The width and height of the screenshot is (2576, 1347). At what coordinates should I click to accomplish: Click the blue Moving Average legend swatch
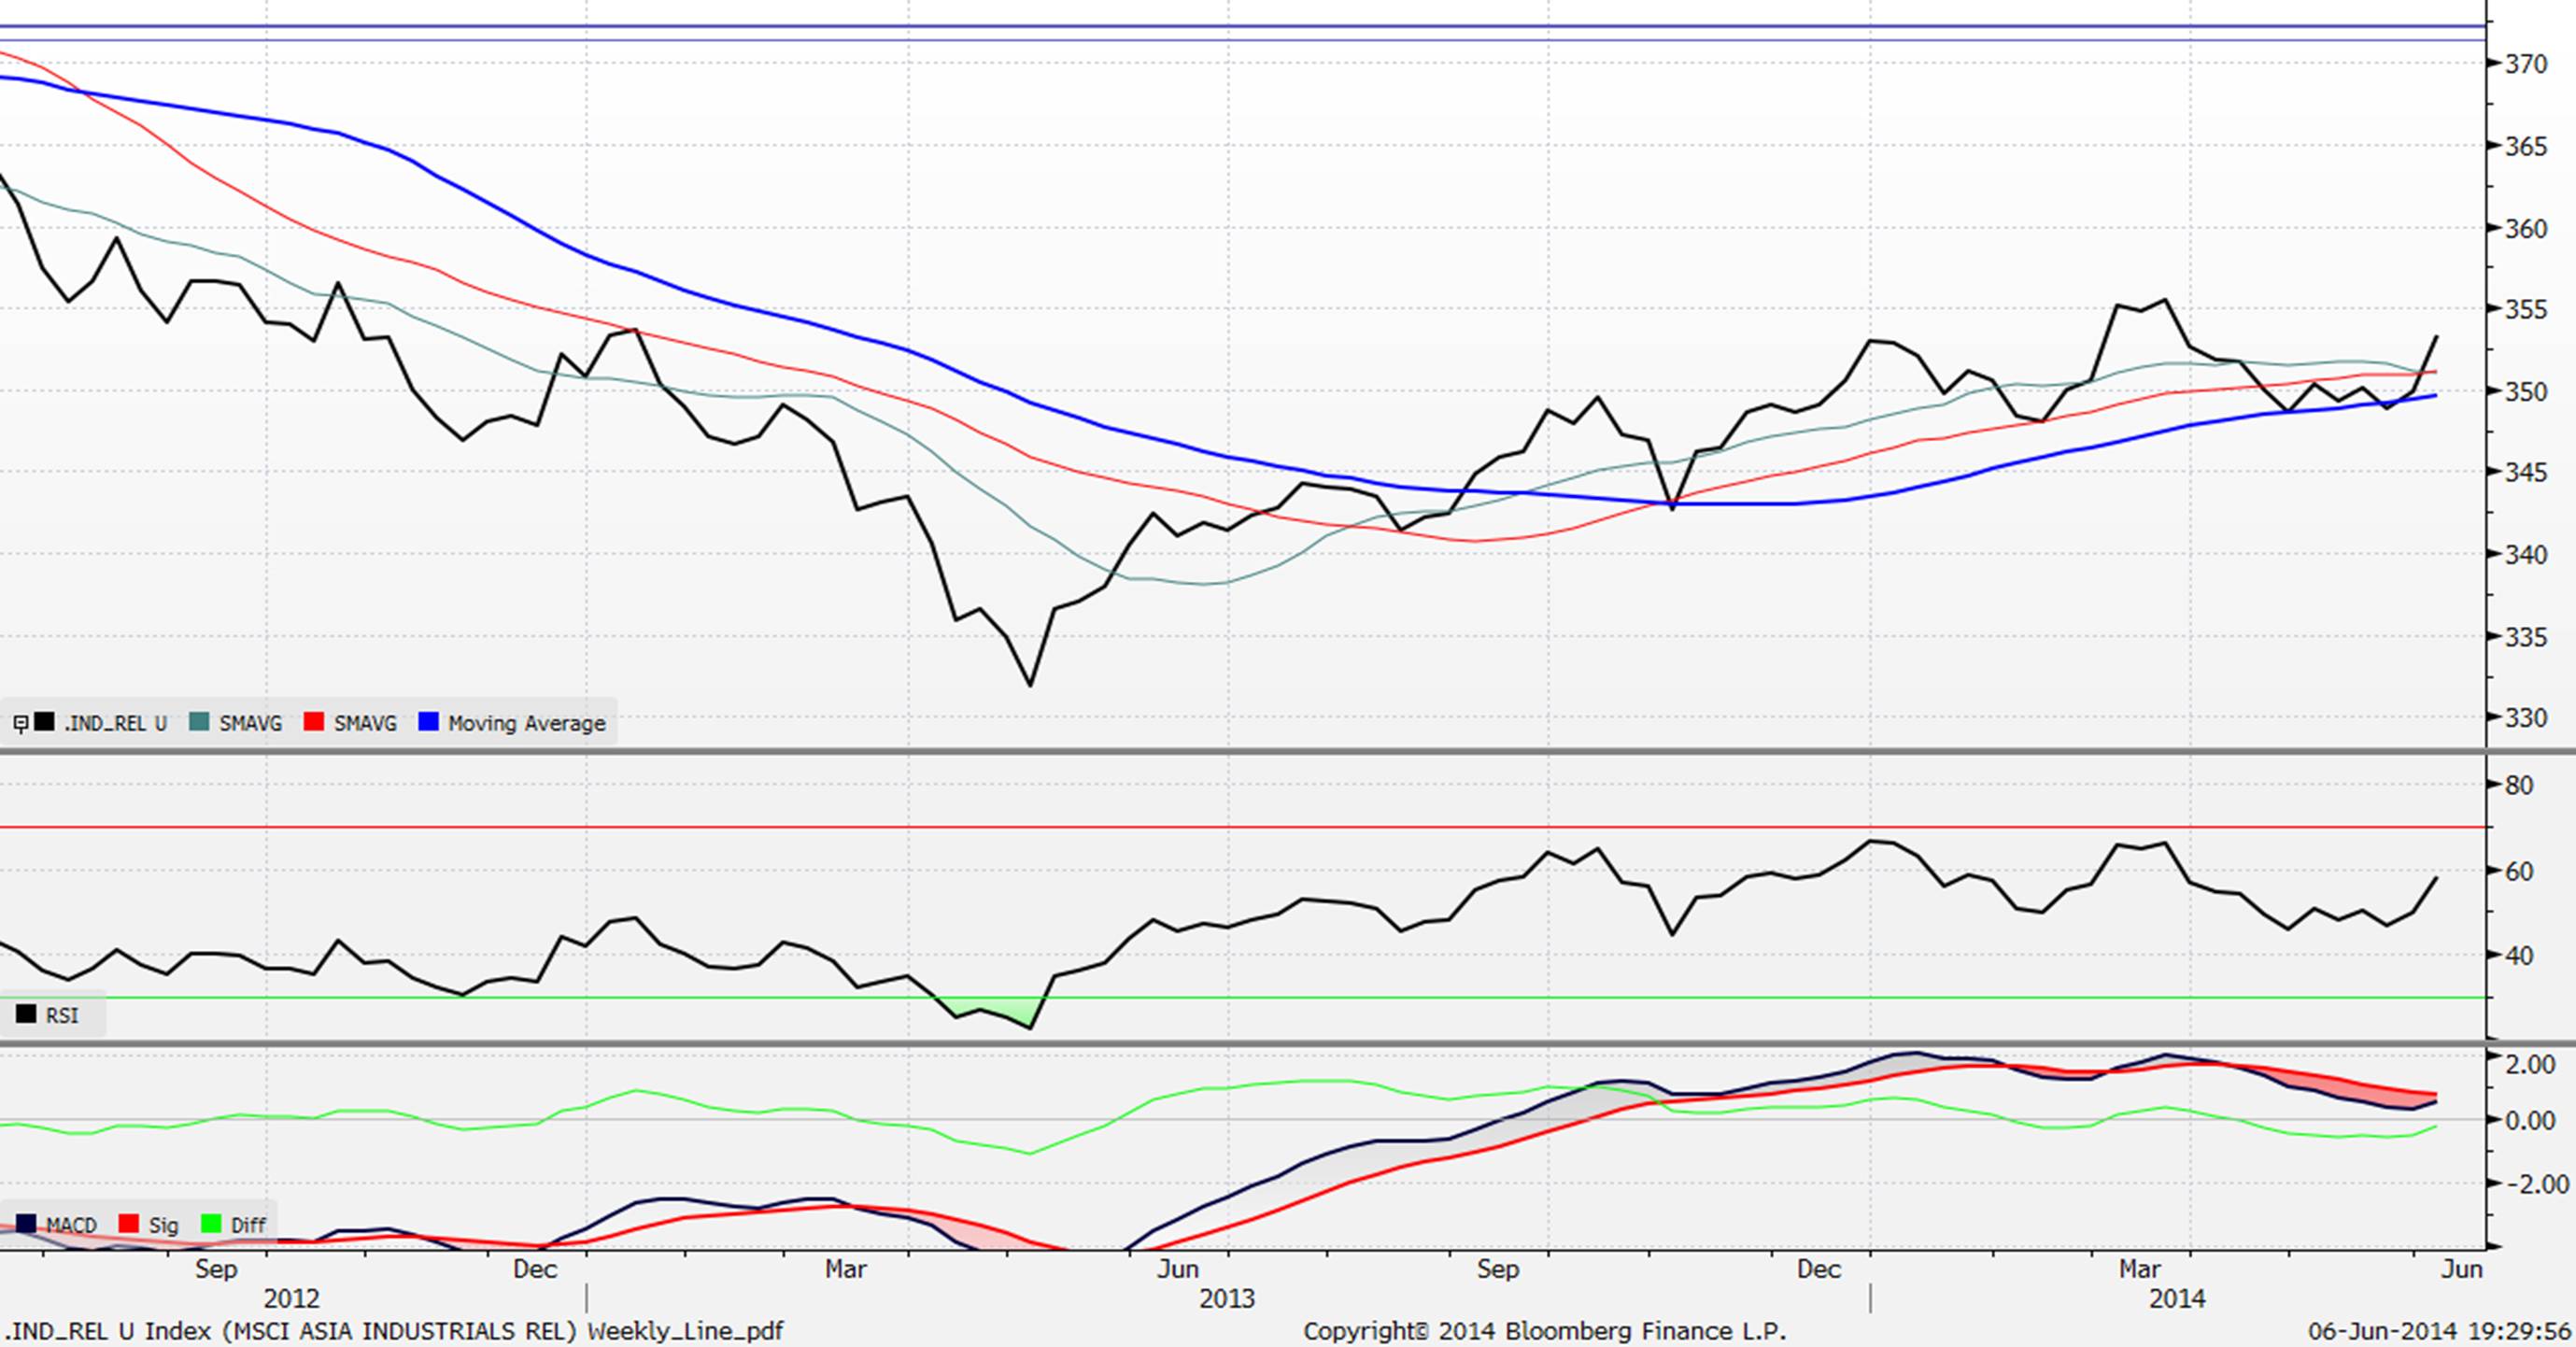(x=429, y=722)
